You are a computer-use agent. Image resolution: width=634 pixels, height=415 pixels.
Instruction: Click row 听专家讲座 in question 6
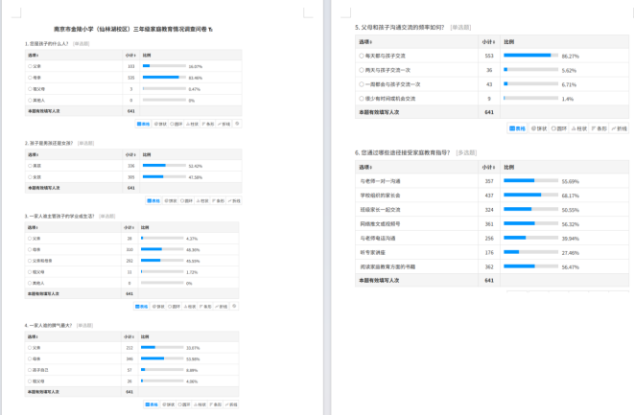tap(492, 252)
